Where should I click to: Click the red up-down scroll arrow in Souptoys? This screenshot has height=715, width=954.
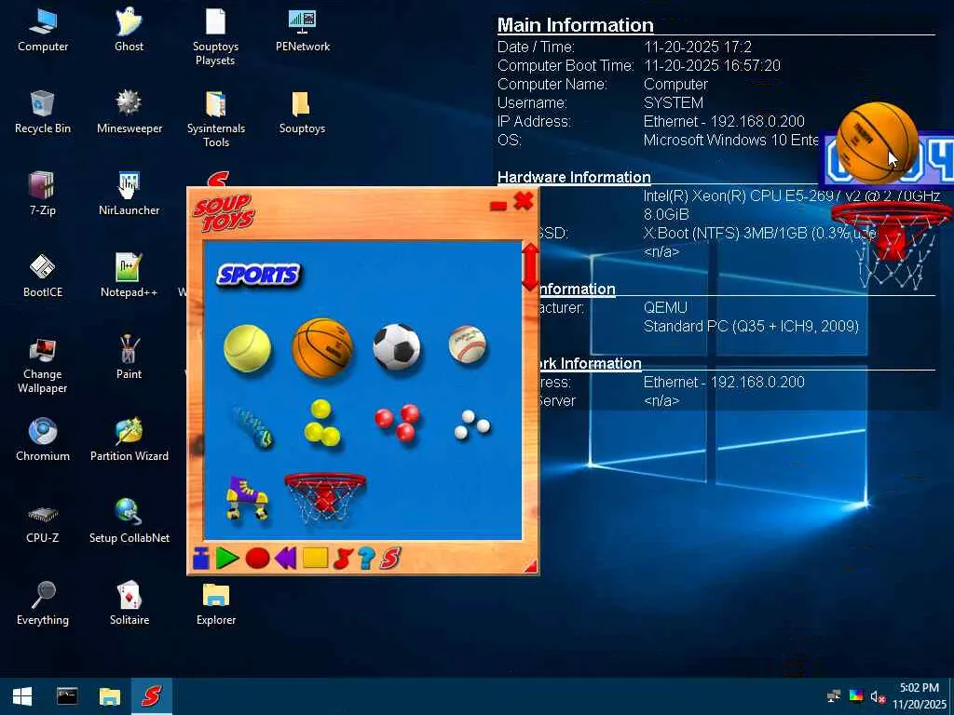(530, 267)
